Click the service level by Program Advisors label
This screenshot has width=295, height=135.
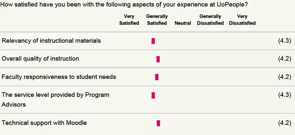55,99
